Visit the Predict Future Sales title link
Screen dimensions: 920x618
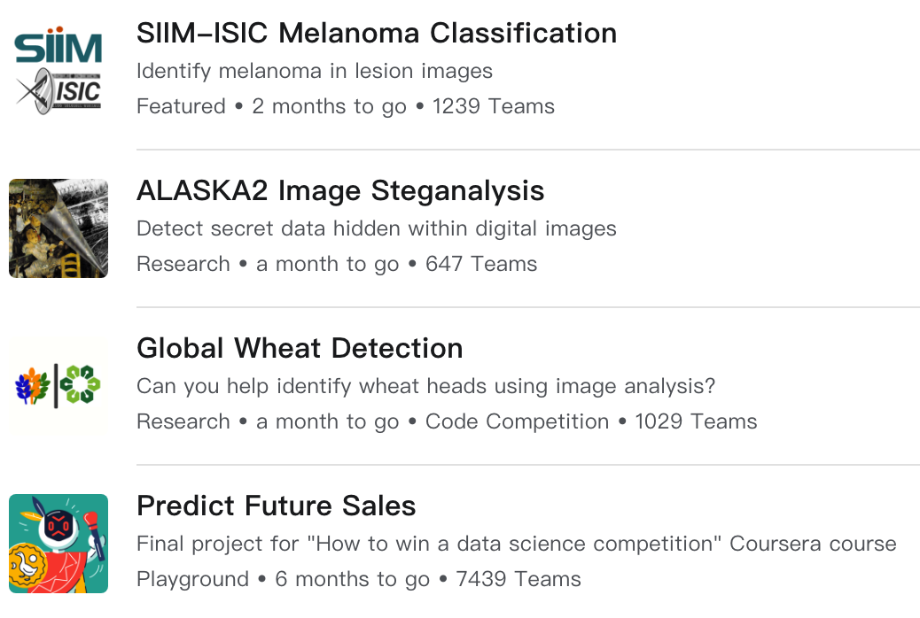pos(277,506)
